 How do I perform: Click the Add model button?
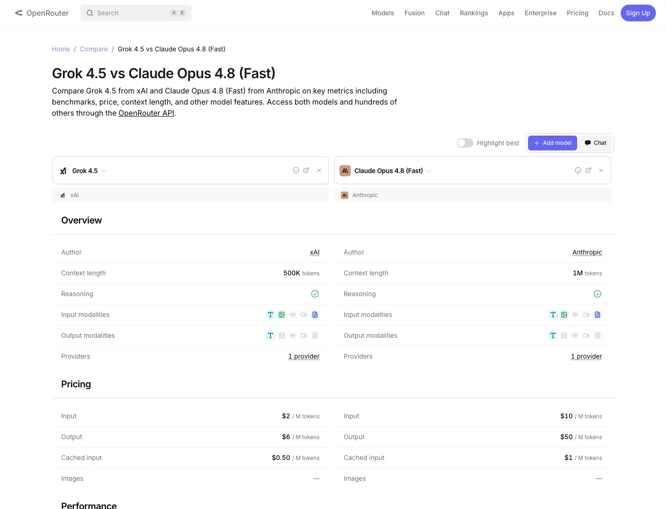tap(553, 143)
